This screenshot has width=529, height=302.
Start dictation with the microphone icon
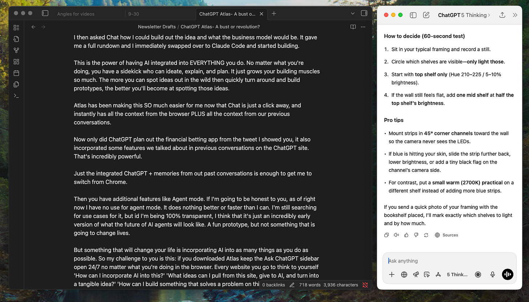(493, 274)
